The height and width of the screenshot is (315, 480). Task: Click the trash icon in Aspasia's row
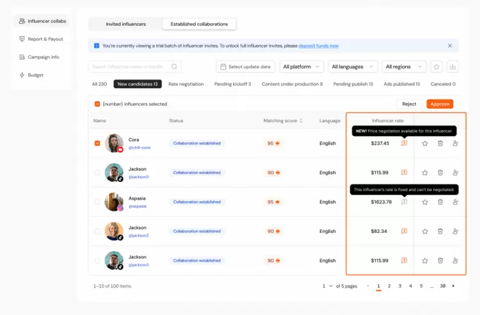point(440,202)
